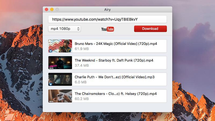The height and width of the screenshot is (121, 215).
Task: Click the Airy window title
Action: [x=107, y=9]
